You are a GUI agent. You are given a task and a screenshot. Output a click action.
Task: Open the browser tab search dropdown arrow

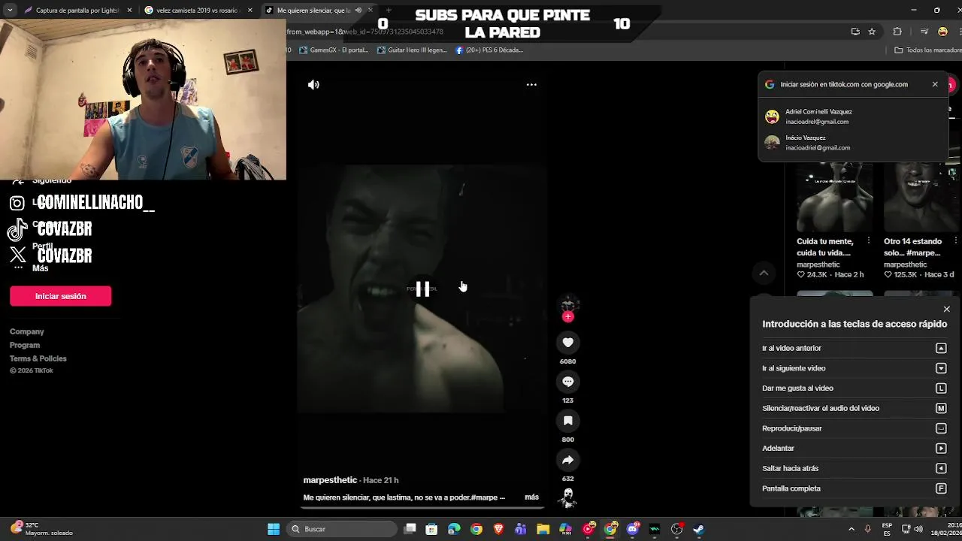pyautogui.click(x=10, y=11)
